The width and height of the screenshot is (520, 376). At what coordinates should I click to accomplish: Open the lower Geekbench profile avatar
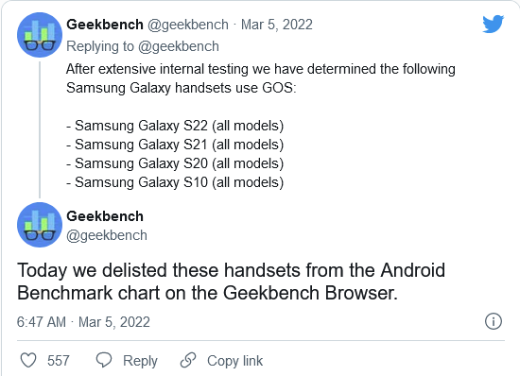coord(40,225)
